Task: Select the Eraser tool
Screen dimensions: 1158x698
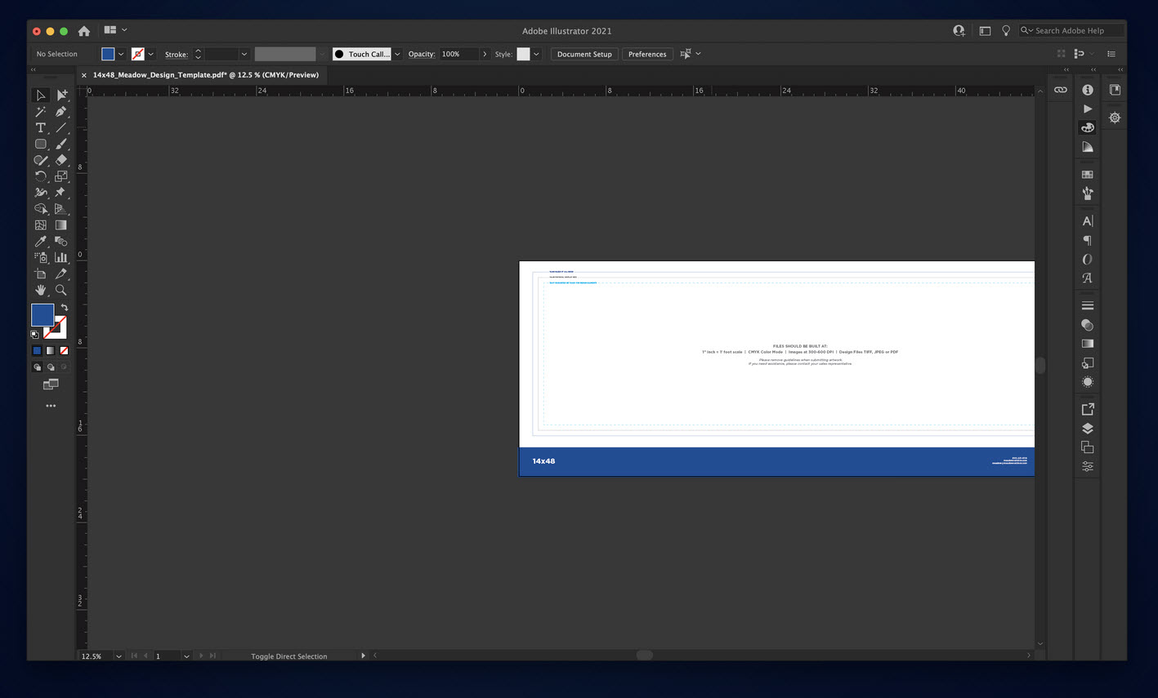Action: pyautogui.click(x=61, y=160)
